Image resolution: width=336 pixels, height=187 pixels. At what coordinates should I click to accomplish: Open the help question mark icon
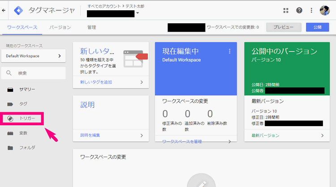pos(299,10)
